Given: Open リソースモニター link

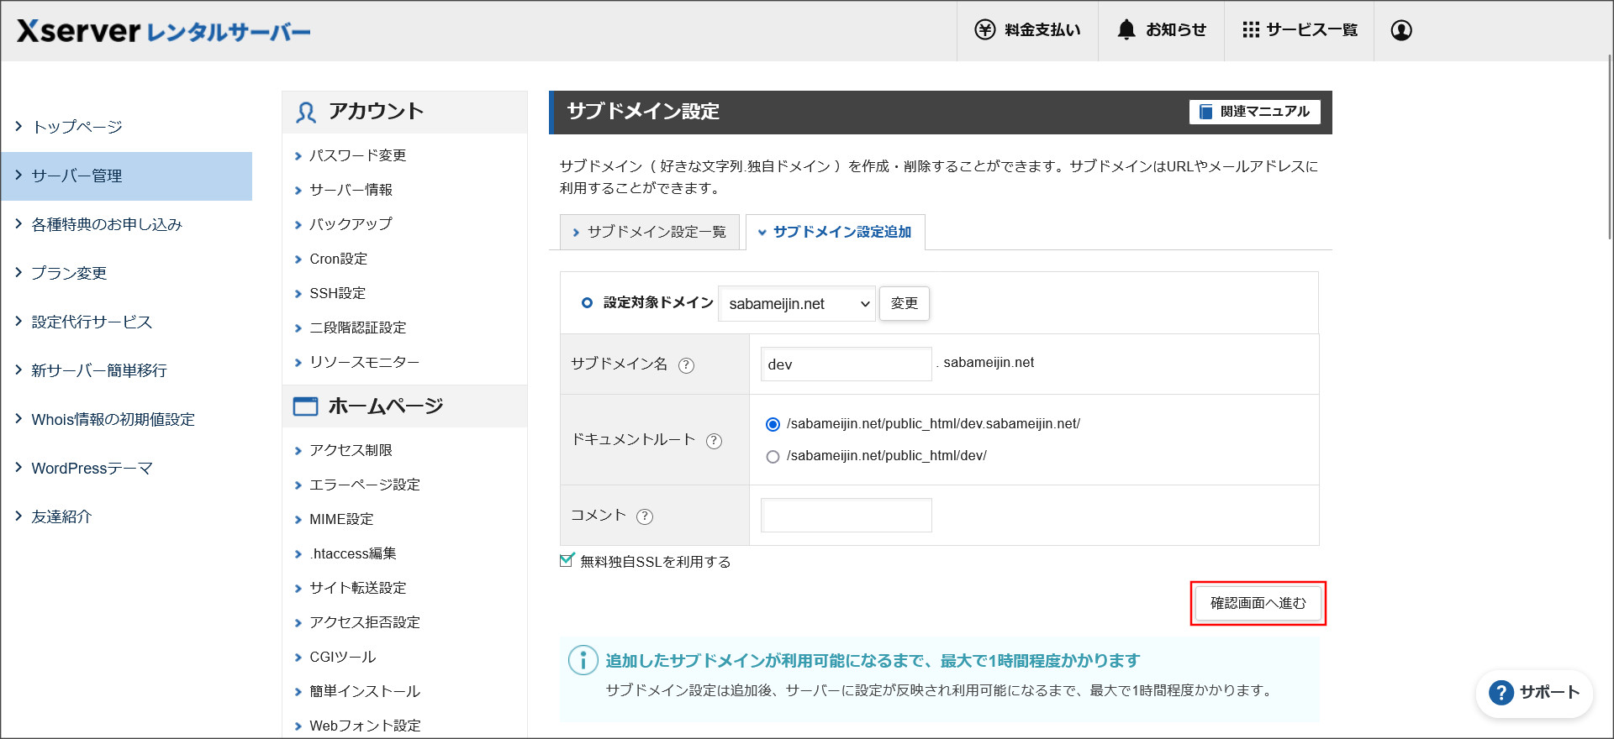Looking at the screenshot, I should 364,362.
